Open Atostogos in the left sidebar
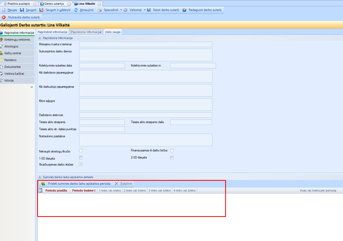 (11, 46)
